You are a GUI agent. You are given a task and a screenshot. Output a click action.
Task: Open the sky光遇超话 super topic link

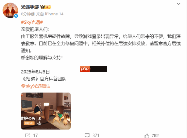click(x=38, y=86)
